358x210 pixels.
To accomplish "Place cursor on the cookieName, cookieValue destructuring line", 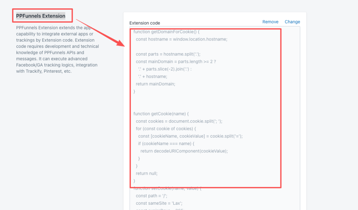I will [x=190, y=136].
